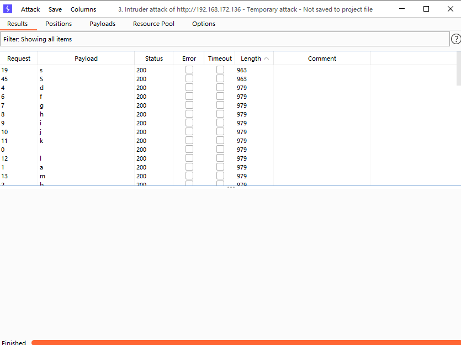Toggle Timeout checkbox for request 45
This screenshot has height=345, width=461.
coord(220,79)
